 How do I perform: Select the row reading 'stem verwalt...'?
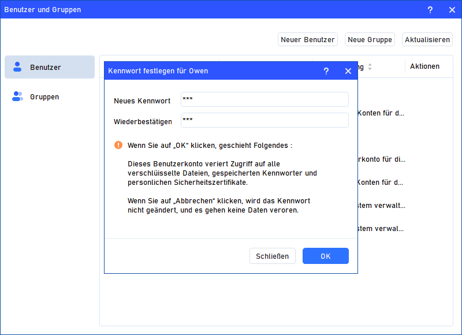pos(381,205)
